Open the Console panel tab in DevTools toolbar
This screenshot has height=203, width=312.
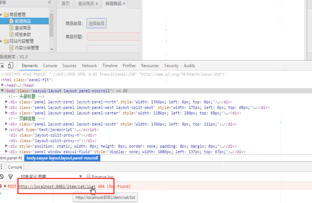pos(50,66)
